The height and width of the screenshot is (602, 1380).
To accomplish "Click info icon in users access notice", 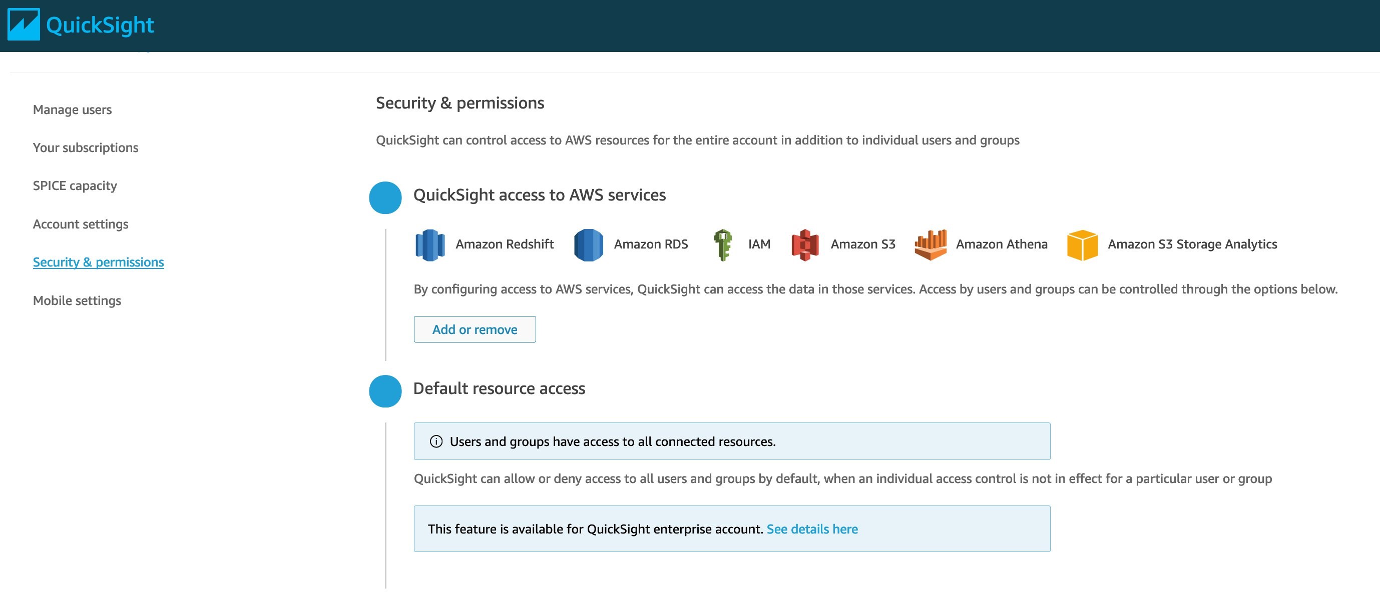I will point(436,441).
